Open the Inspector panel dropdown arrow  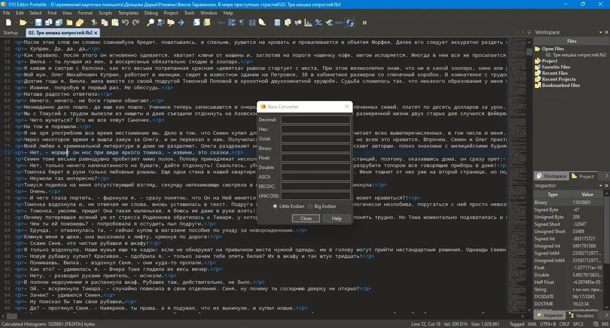tap(601, 186)
